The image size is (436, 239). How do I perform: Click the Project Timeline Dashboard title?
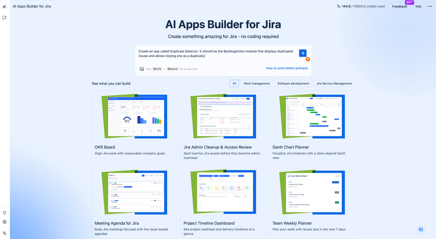tap(209, 223)
